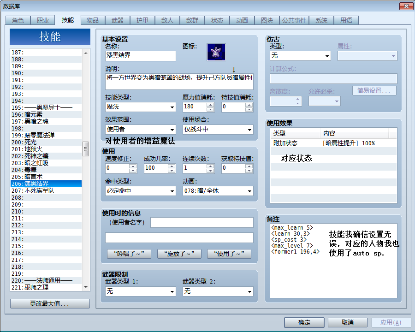This screenshot has height=332, width=415.
Task: Open the 角色 tab
Action: click(18, 20)
